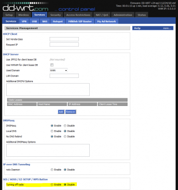The height and width of the screenshot is (190, 178).
Task: Click the MAC Address column header
Action: tap(22, 104)
